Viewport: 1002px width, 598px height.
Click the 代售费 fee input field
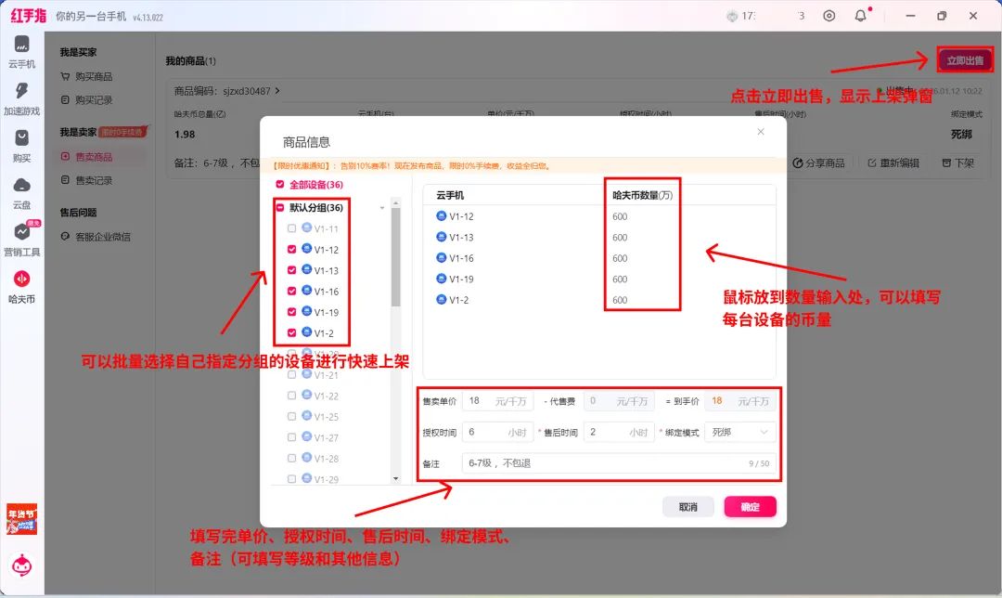tap(619, 401)
